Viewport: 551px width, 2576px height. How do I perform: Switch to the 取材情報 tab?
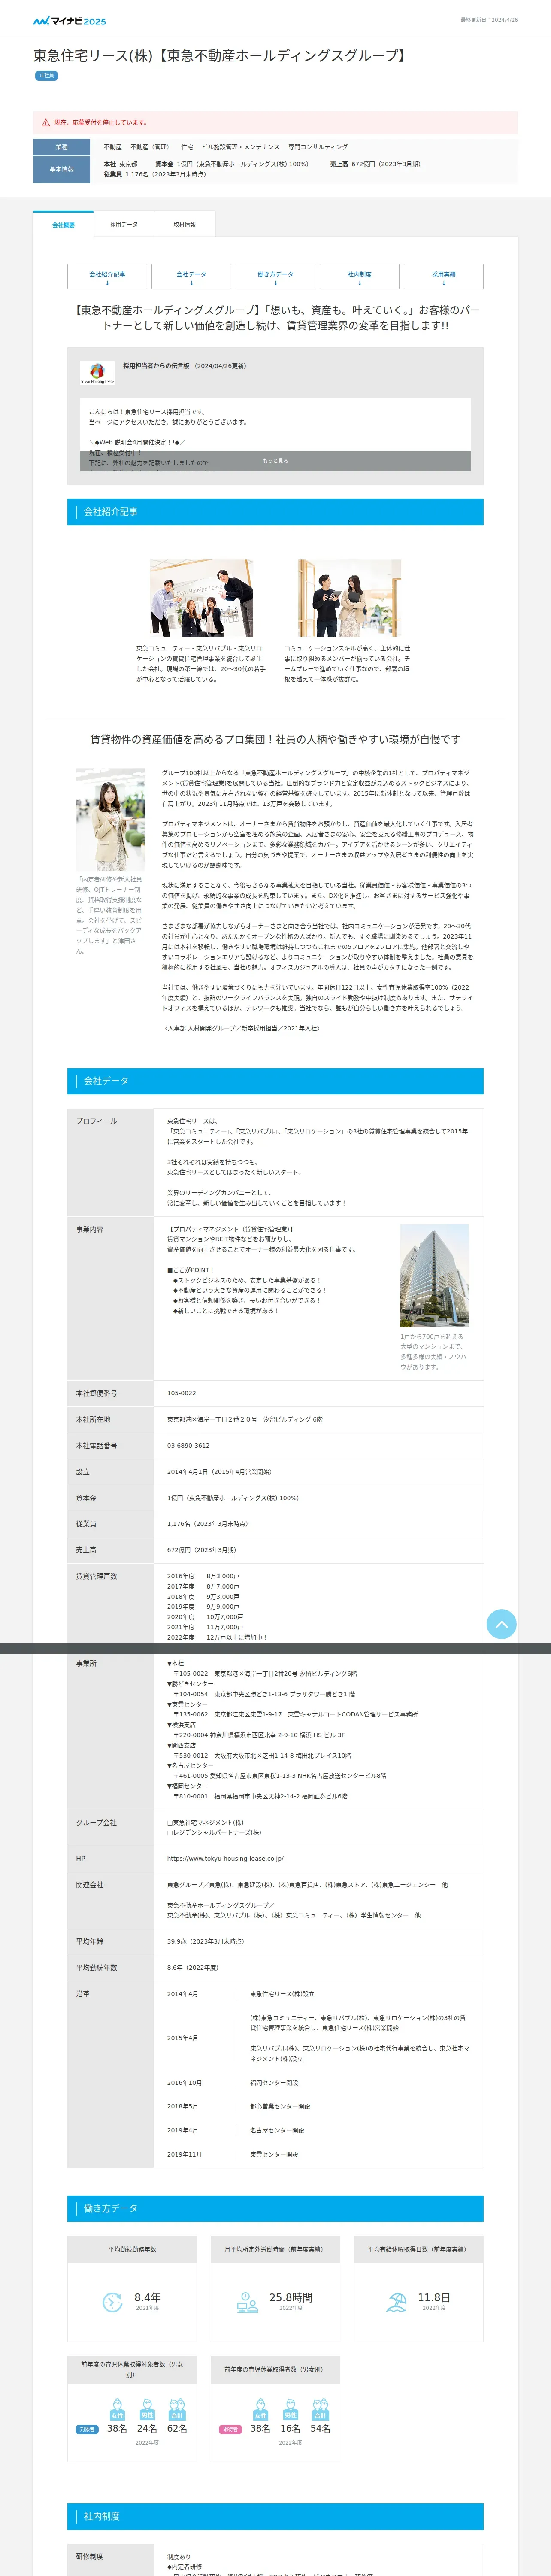tap(185, 225)
